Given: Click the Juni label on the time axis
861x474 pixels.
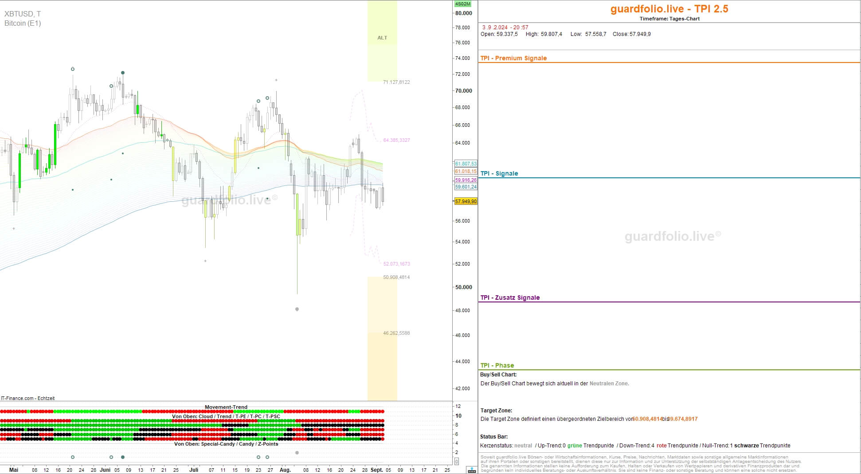Looking at the screenshot, I should click(x=105, y=470).
